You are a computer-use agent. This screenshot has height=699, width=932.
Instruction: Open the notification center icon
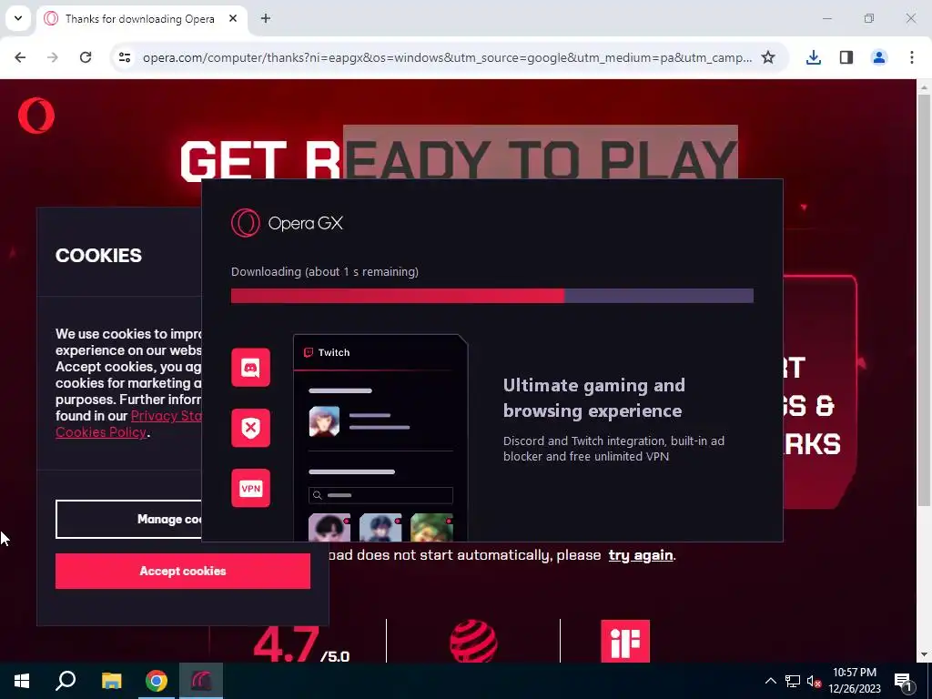(904, 682)
